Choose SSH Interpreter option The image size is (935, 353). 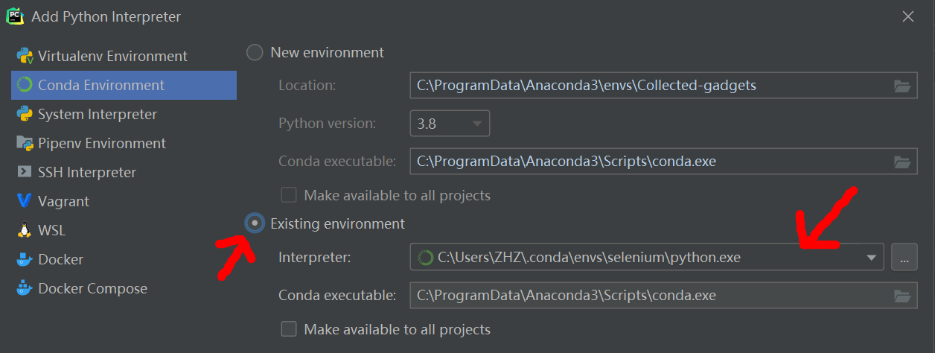point(86,172)
